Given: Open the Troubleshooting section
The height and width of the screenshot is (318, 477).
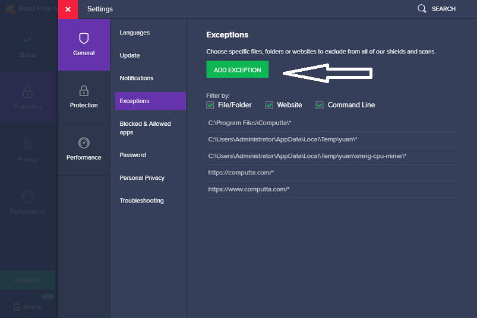Looking at the screenshot, I should (142, 201).
